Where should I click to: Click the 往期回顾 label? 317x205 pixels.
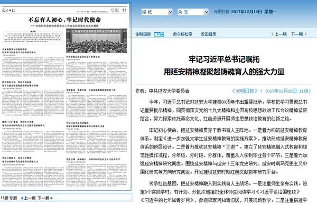coord(143,34)
